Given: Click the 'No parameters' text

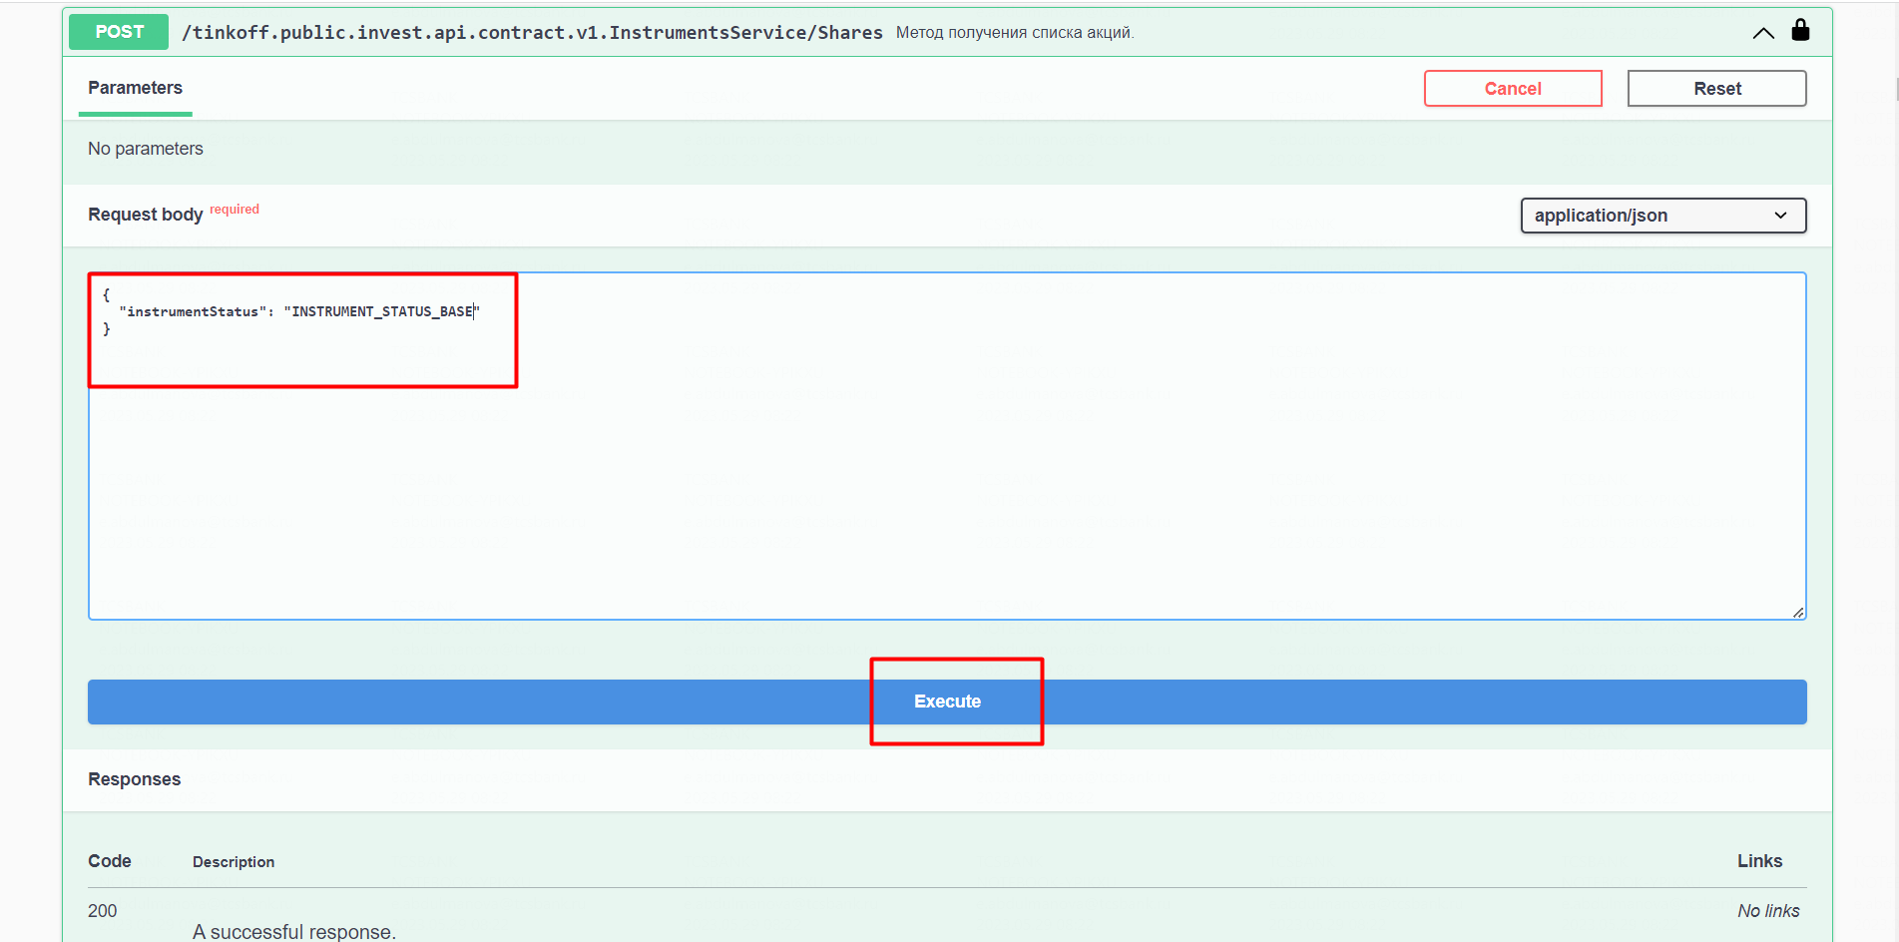Looking at the screenshot, I should click(146, 149).
